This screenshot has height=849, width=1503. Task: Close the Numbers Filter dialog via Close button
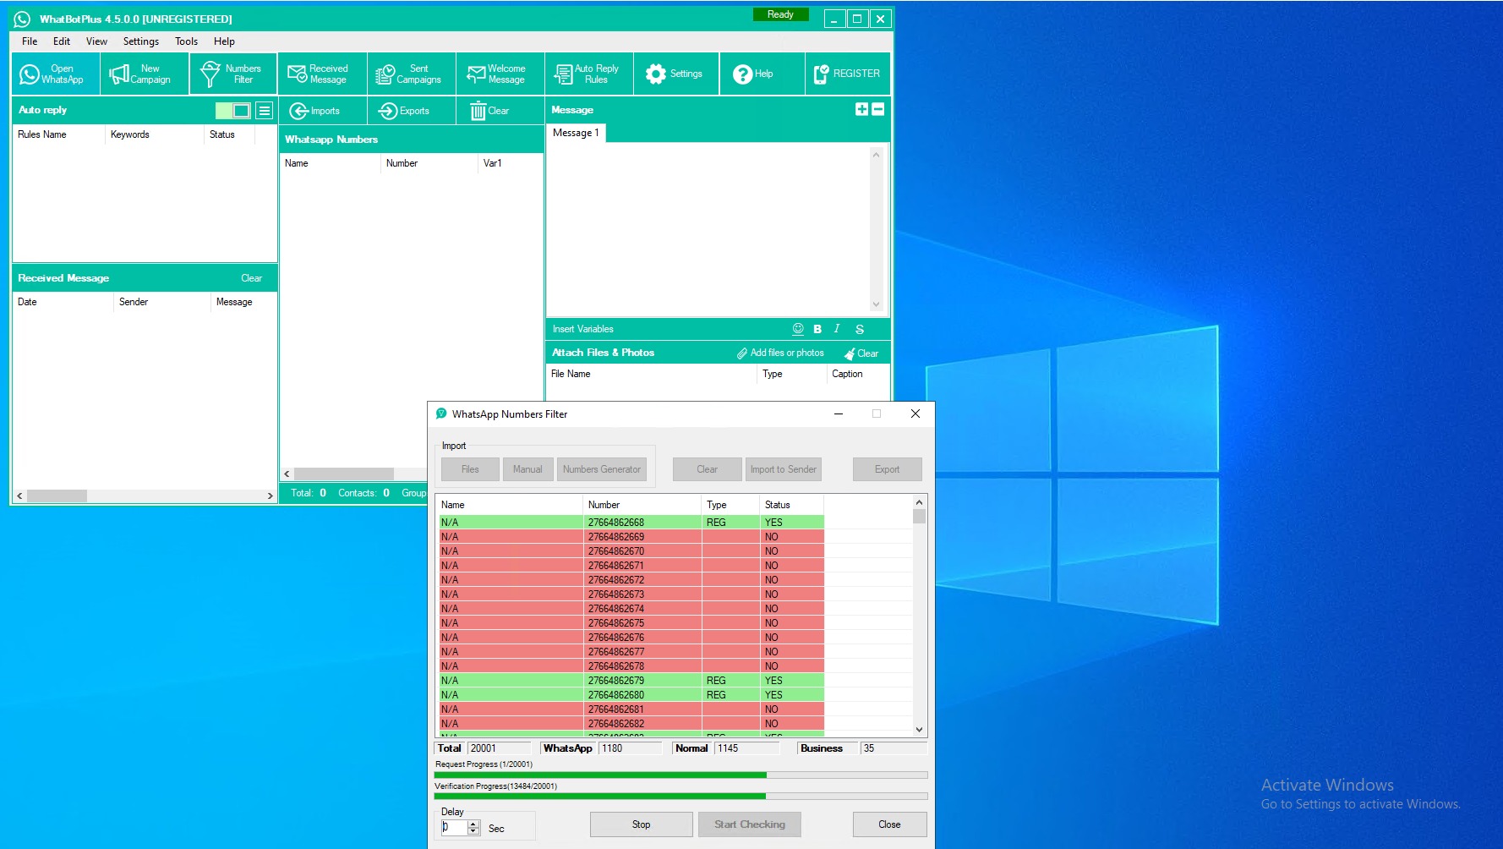[x=889, y=824]
